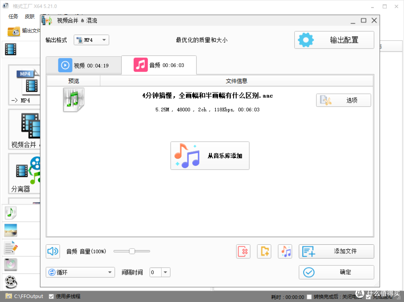
Task: Click the checkmark icon on 确定 button
Action: (x=309, y=272)
